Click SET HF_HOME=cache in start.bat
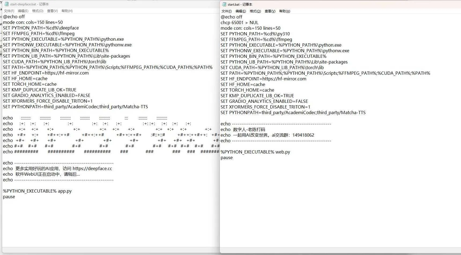The width and height of the screenshot is (461, 255). (243, 84)
